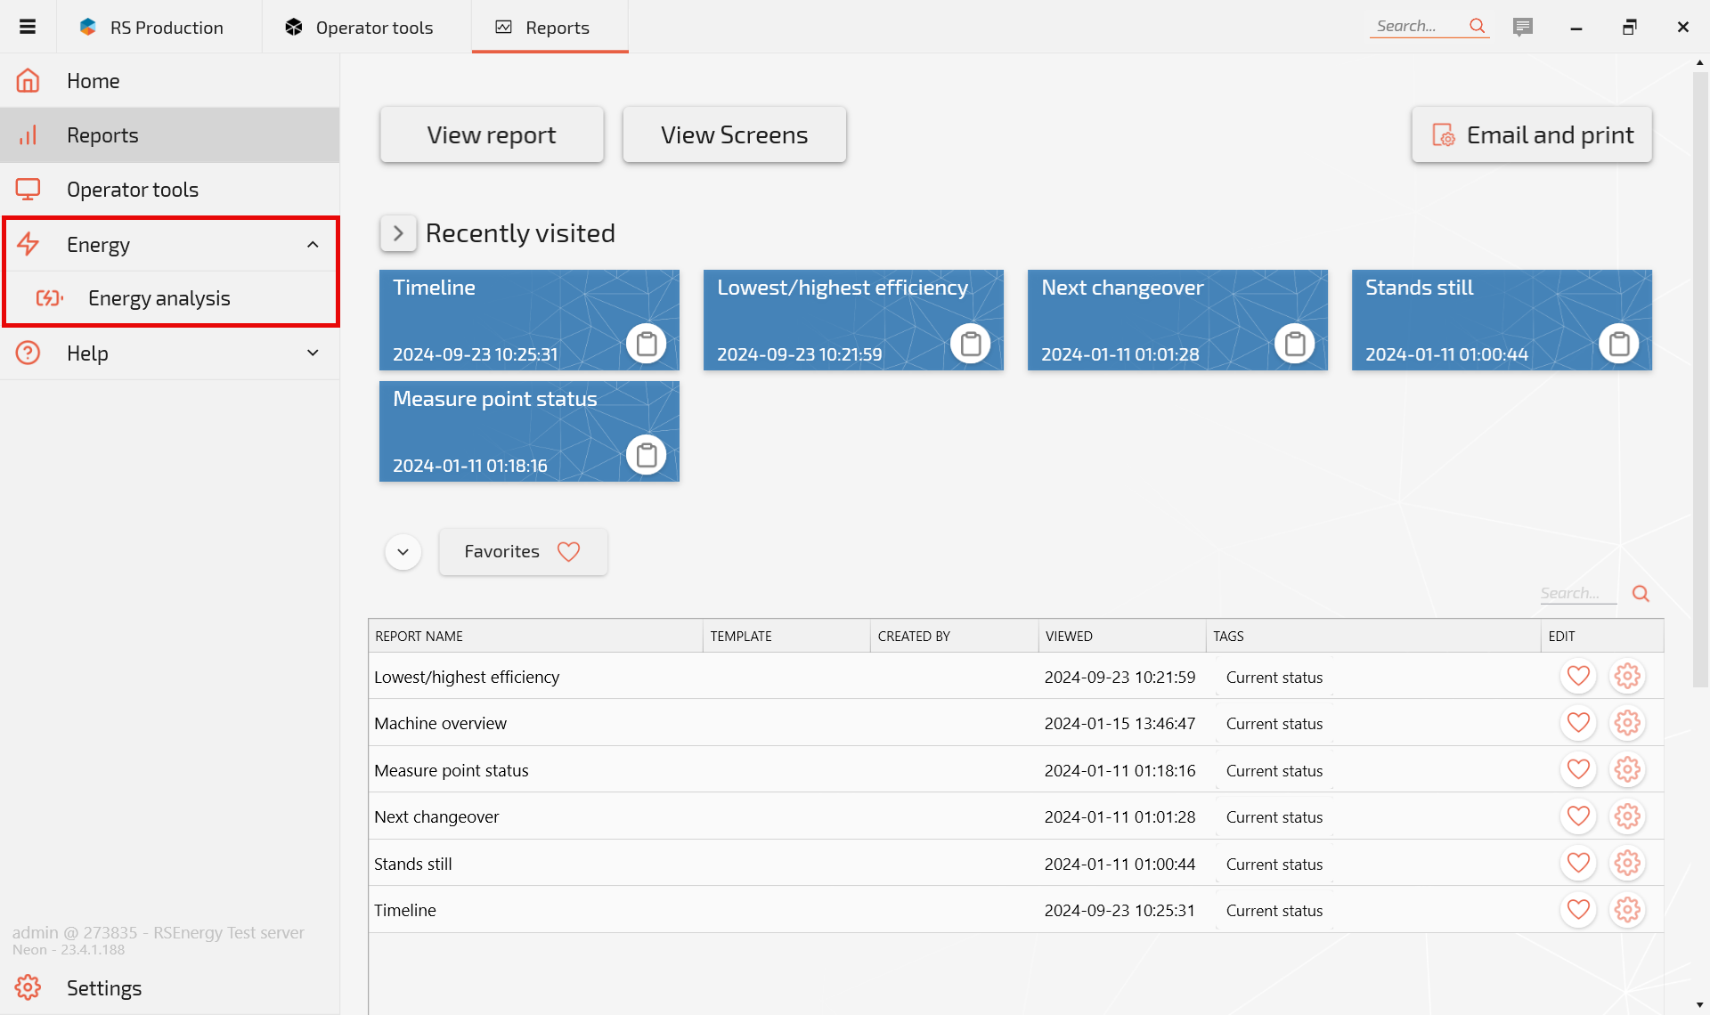Collapse the Energy sidebar section
The image size is (1710, 1015).
313,245
